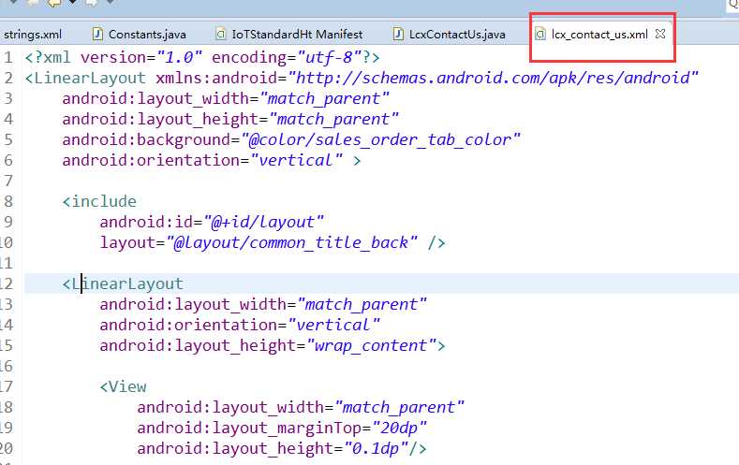Click the android:layout_marginTop attribute
Image resolution: width=739 pixels, height=465 pixels.
coord(249,429)
